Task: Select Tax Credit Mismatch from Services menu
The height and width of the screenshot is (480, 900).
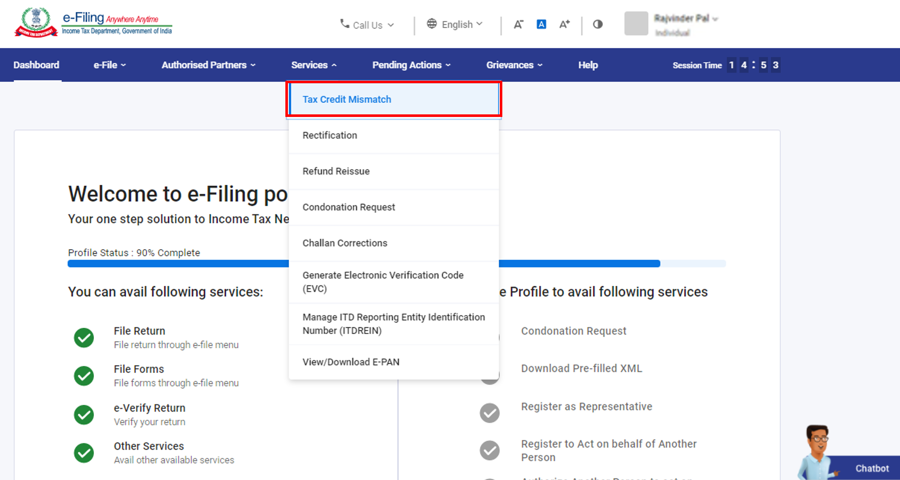Action: pyautogui.click(x=347, y=100)
